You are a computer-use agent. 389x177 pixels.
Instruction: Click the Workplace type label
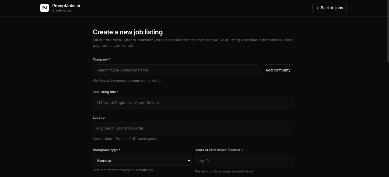point(106,150)
